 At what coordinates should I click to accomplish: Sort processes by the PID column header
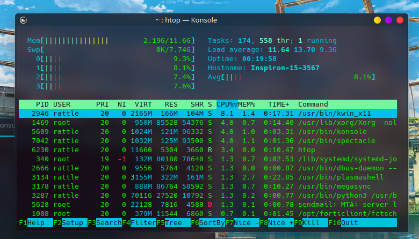pyautogui.click(x=42, y=104)
